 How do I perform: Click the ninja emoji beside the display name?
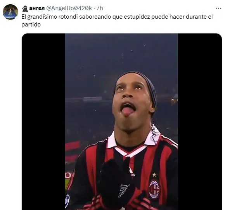pyautogui.click(x=25, y=9)
